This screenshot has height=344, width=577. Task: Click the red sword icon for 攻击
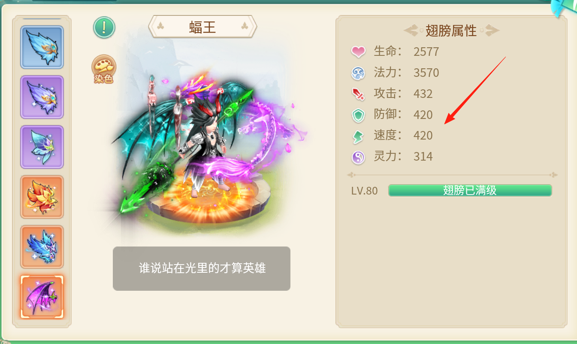click(x=358, y=94)
